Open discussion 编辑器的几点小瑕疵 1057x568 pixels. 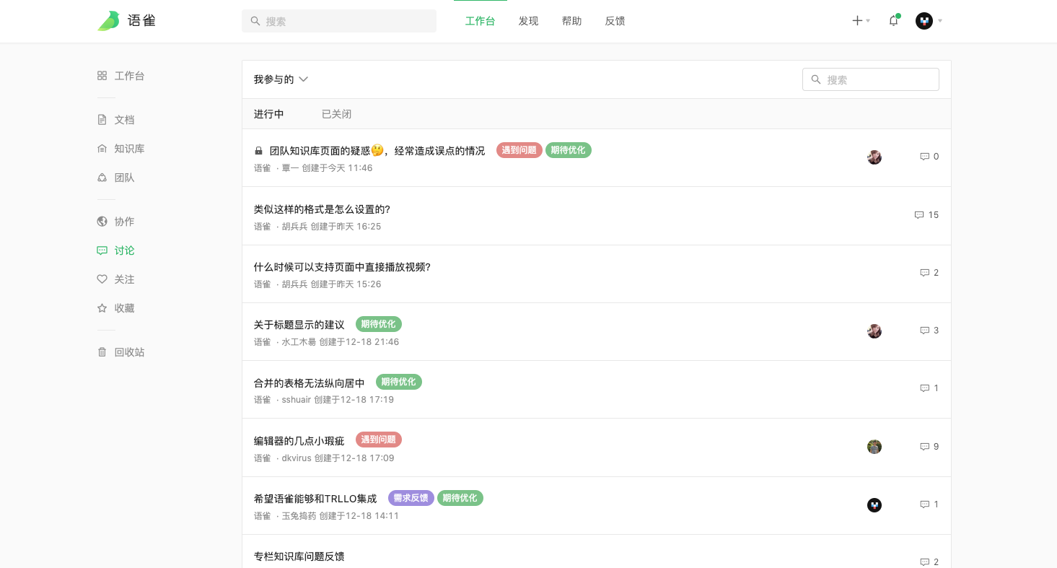pyautogui.click(x=299, y=440)
